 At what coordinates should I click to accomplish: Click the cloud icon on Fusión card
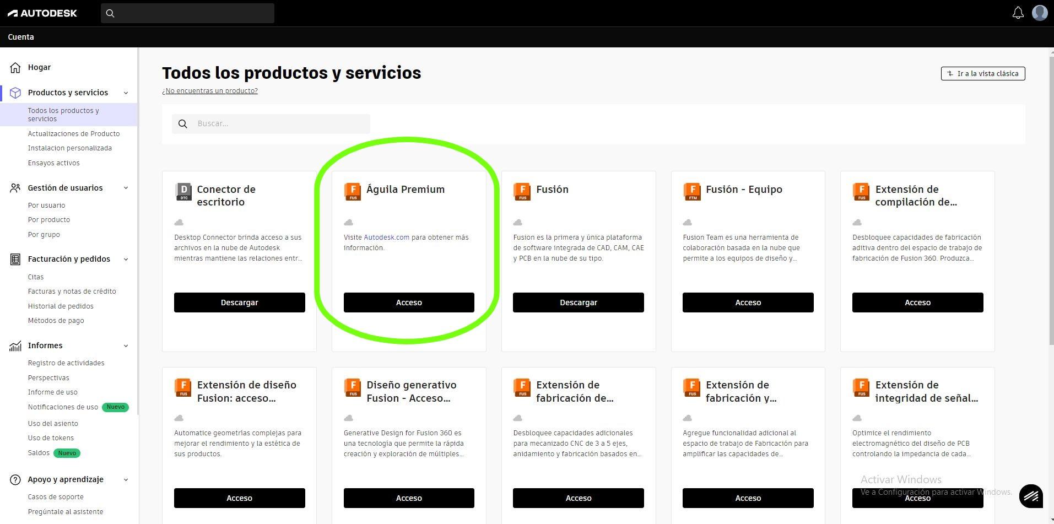(517, 223)
